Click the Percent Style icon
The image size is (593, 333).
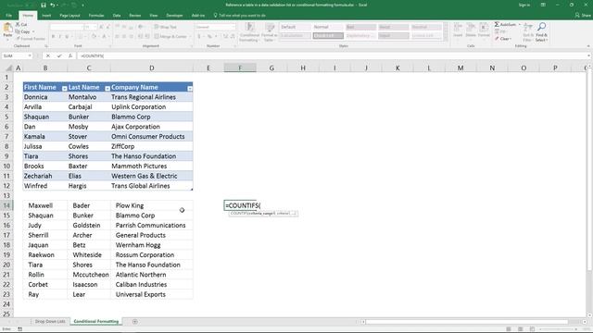(x=209, y=37)
